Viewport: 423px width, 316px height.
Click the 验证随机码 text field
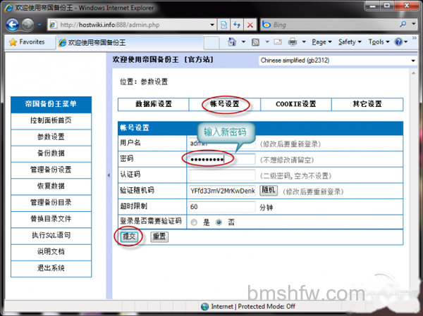[222, 191]
